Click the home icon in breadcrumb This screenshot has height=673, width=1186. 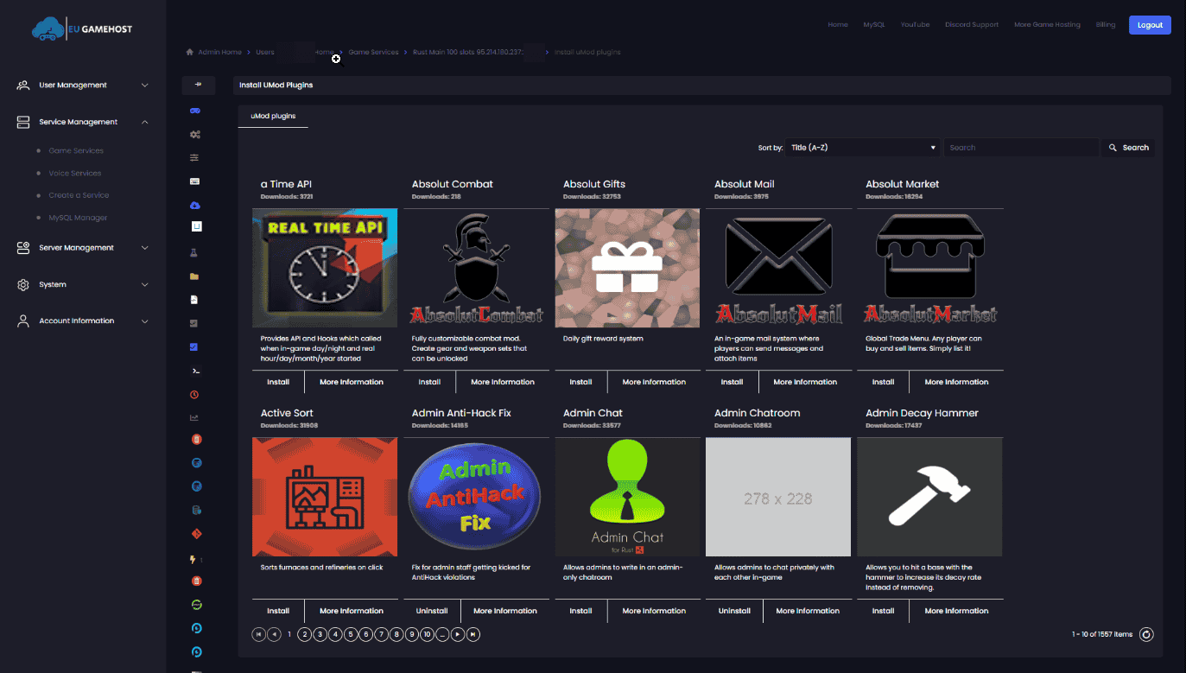(189, 52)
